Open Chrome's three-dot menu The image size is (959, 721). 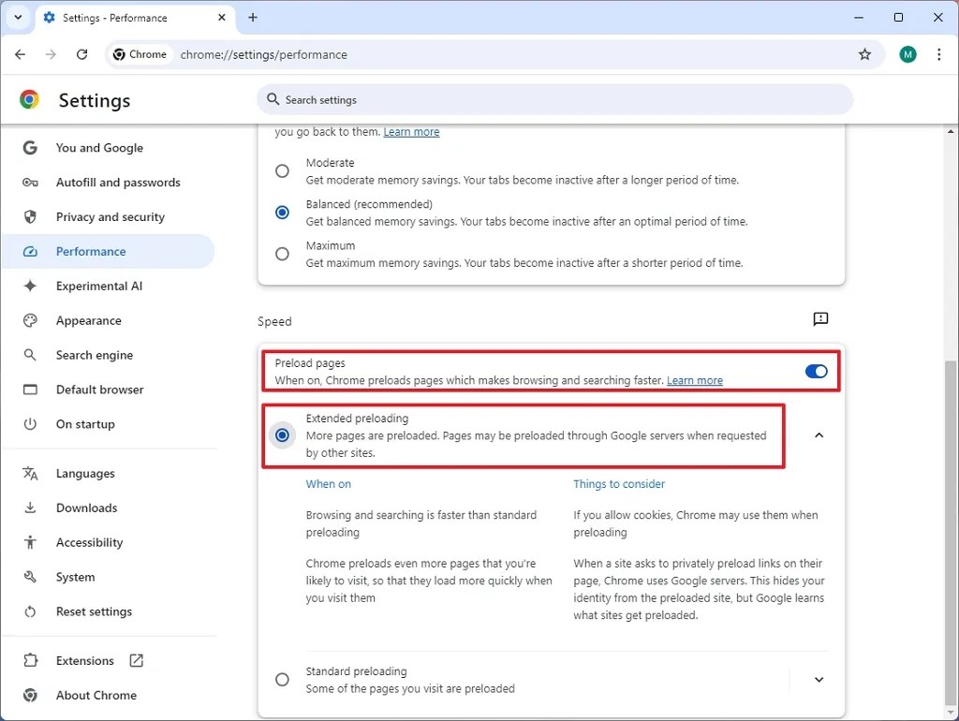pos(939,54)
